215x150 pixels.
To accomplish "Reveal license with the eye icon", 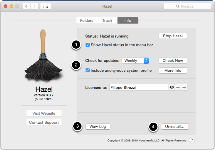I will [x=172, y=87].
